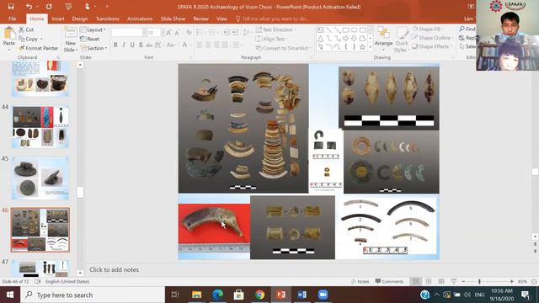The image size is (539, 303).
Task: Start slideshow from beginning via quick access icon
Action: pyautogui.click(x=68, y=7)
